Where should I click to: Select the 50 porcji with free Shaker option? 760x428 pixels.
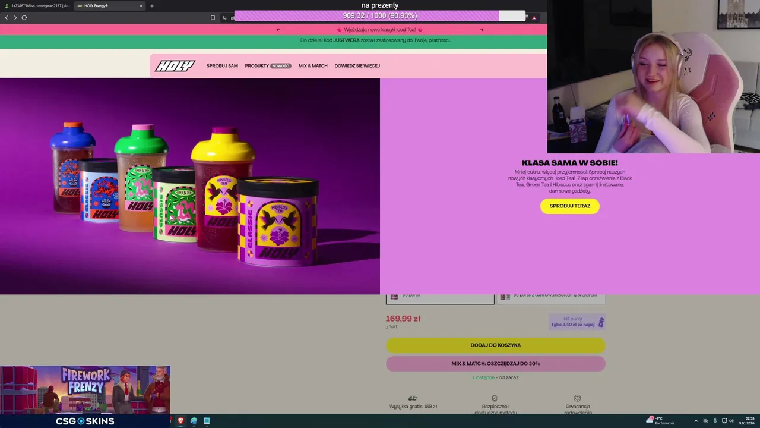[550, 298]
